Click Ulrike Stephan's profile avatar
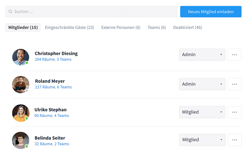This screenshot has height=164, width=247. coord(20,113)
